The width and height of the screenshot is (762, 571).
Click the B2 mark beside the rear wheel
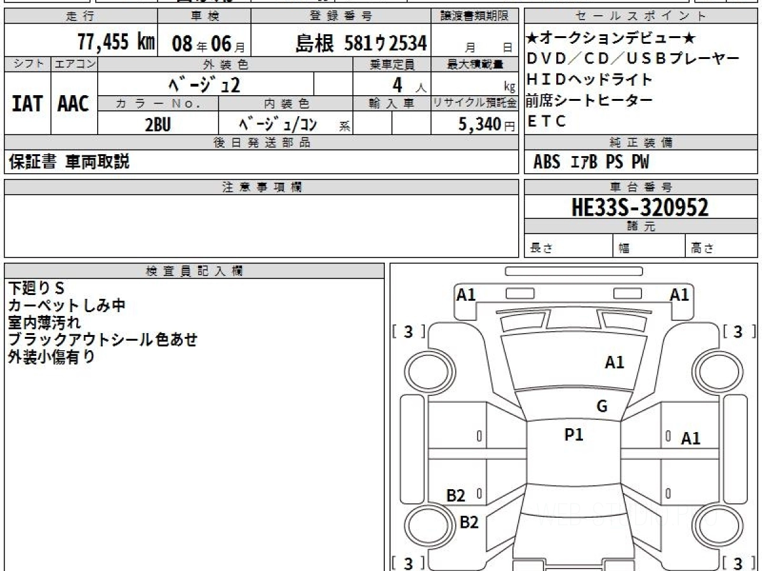coord(469,522)
